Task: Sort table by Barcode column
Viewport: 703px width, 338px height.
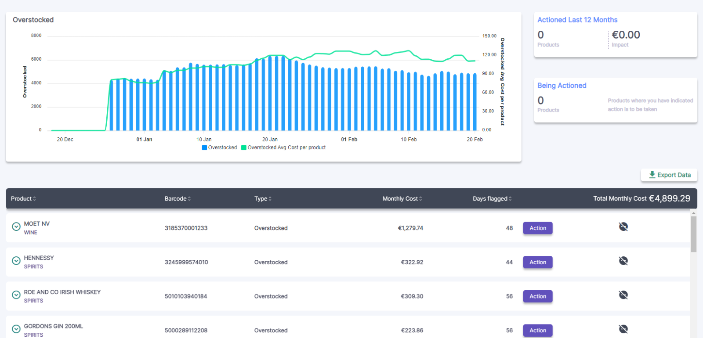Action: [178, 199]
